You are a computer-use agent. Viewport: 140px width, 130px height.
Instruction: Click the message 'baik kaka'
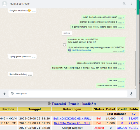[x=116, y=80]
